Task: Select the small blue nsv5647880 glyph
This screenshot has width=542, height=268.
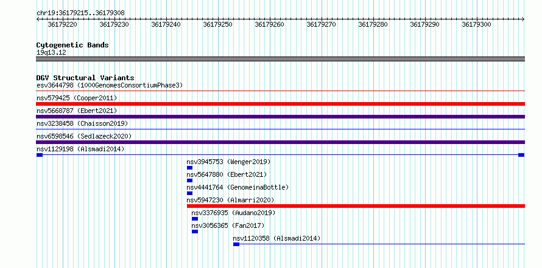Action: pos(189,180)
